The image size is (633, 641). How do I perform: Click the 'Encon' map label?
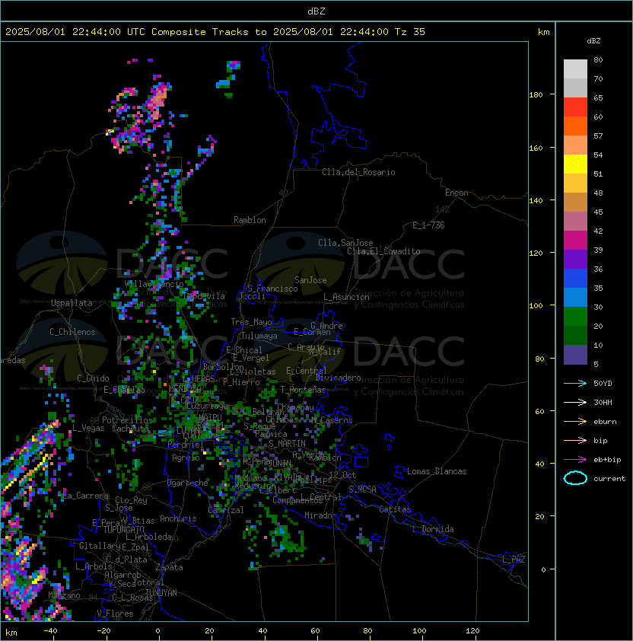click(456, 193)
